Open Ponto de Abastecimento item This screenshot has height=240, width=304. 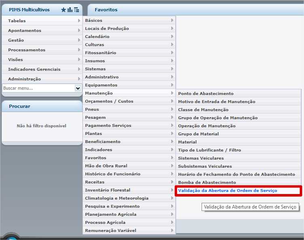[238, 93]
